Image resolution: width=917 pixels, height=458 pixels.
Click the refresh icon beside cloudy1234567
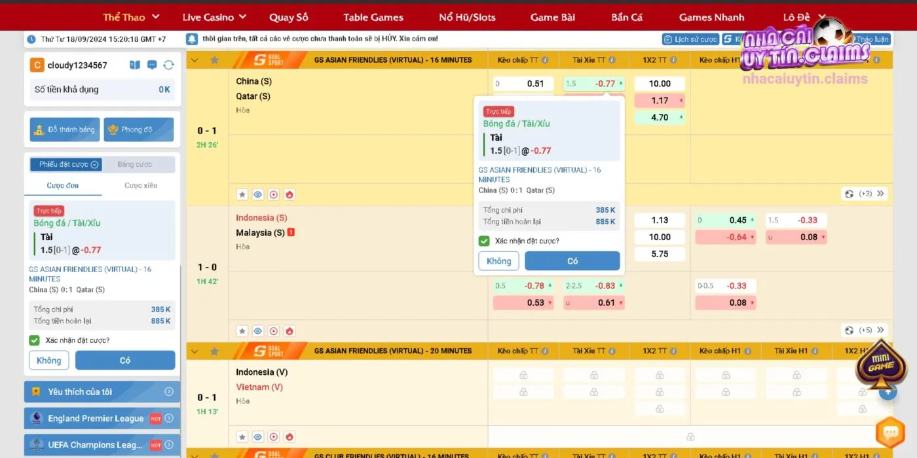[x=169, y=65]
